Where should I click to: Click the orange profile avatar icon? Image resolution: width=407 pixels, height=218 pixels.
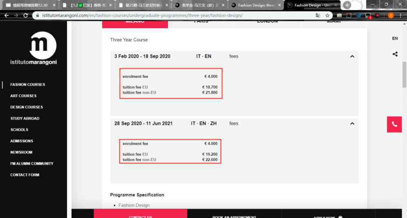391,15
